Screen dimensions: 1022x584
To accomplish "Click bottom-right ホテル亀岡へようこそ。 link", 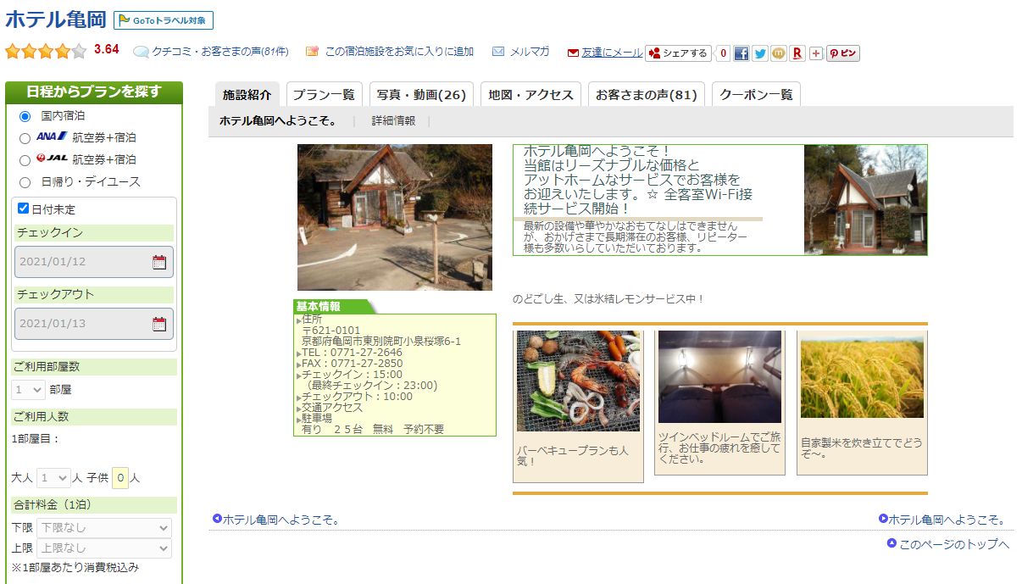I will pos(947,520).
